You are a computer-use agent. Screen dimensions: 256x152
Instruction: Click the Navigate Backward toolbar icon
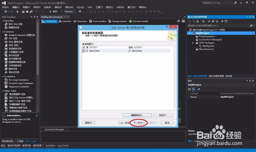coord(6,12)
